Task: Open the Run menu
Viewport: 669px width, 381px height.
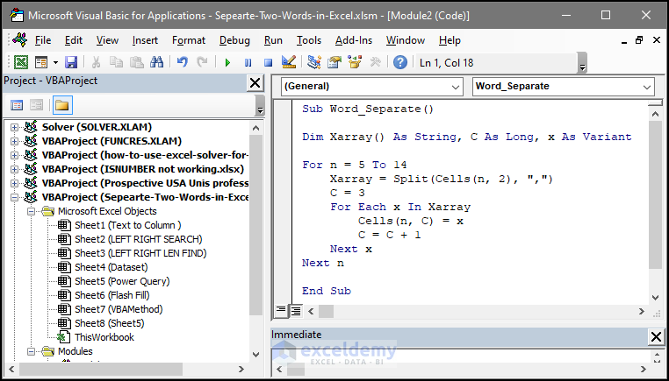Action: (273, 40)
